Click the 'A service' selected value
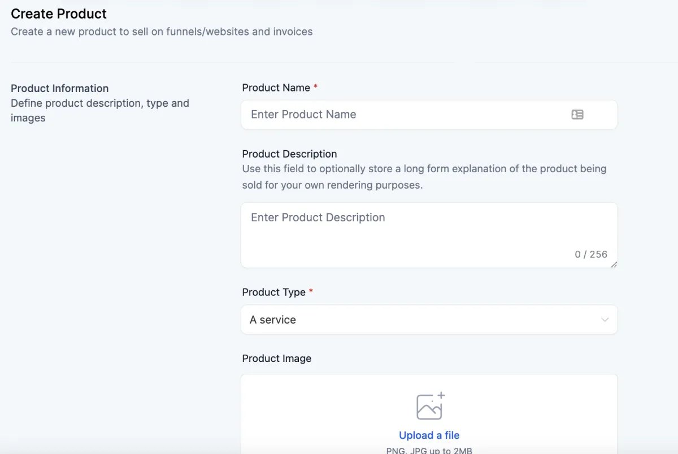This screenshot has width=678, height=454. [x=273, y=320]
